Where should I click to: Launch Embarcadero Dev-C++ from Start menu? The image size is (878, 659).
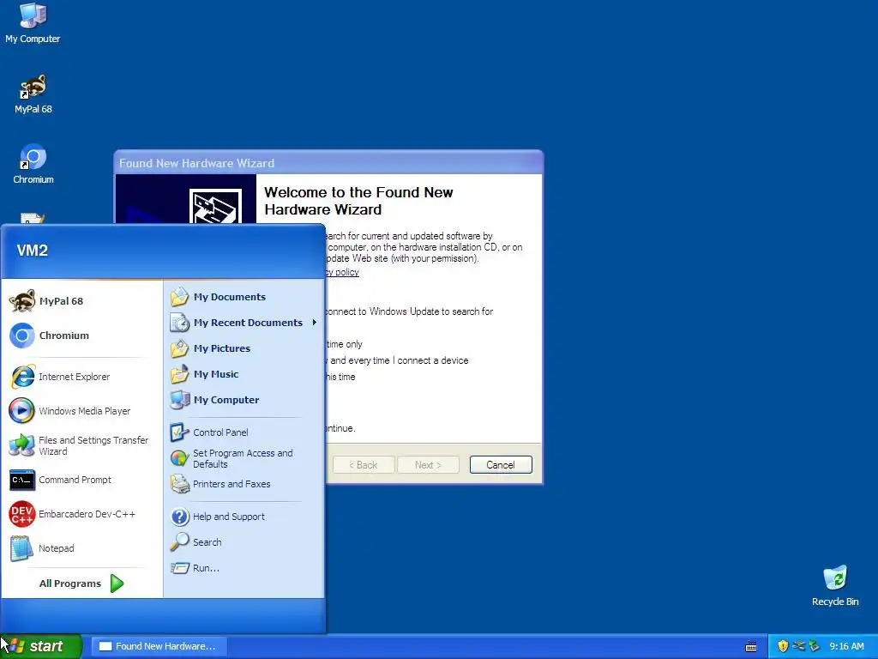pyautogui.click(x=81, y=514)
